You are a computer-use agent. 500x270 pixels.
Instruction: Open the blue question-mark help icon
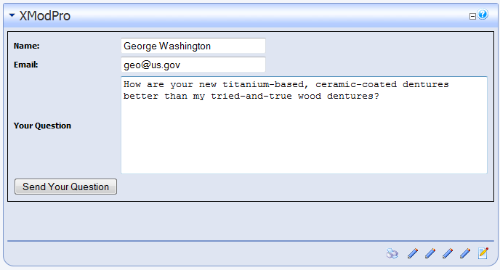click(x=483, y=15)
